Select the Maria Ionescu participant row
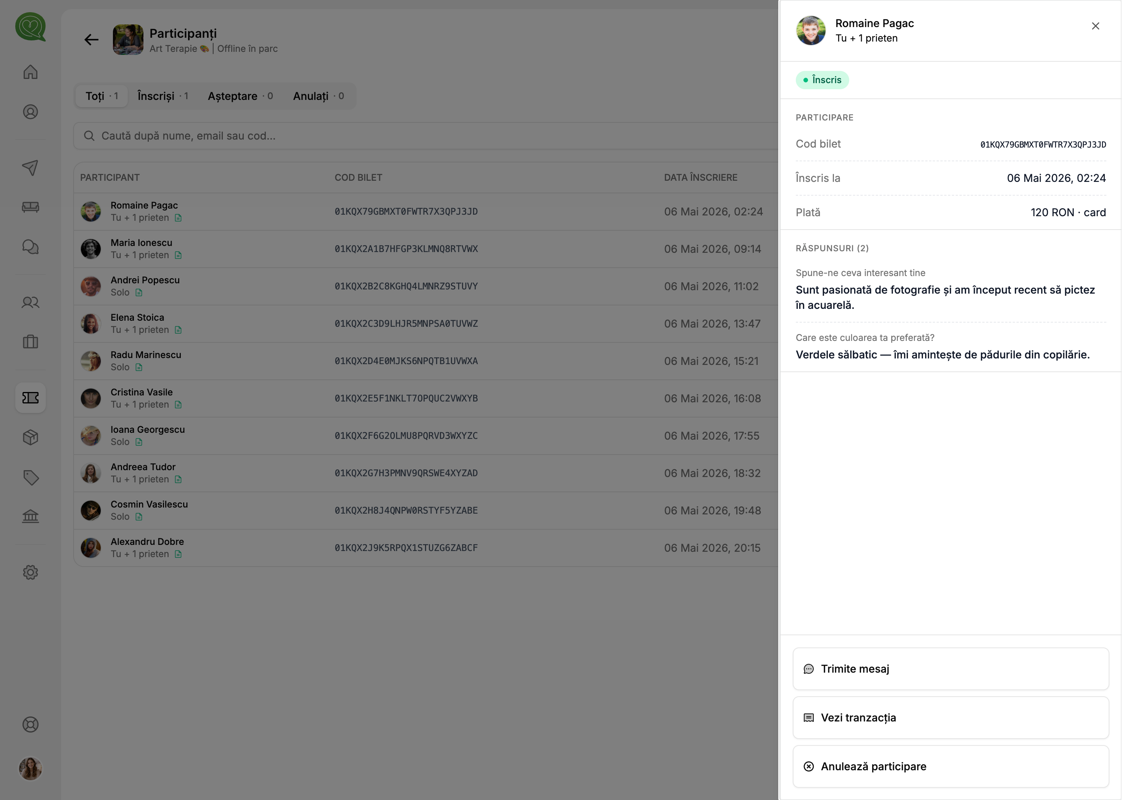 (426, 249)
